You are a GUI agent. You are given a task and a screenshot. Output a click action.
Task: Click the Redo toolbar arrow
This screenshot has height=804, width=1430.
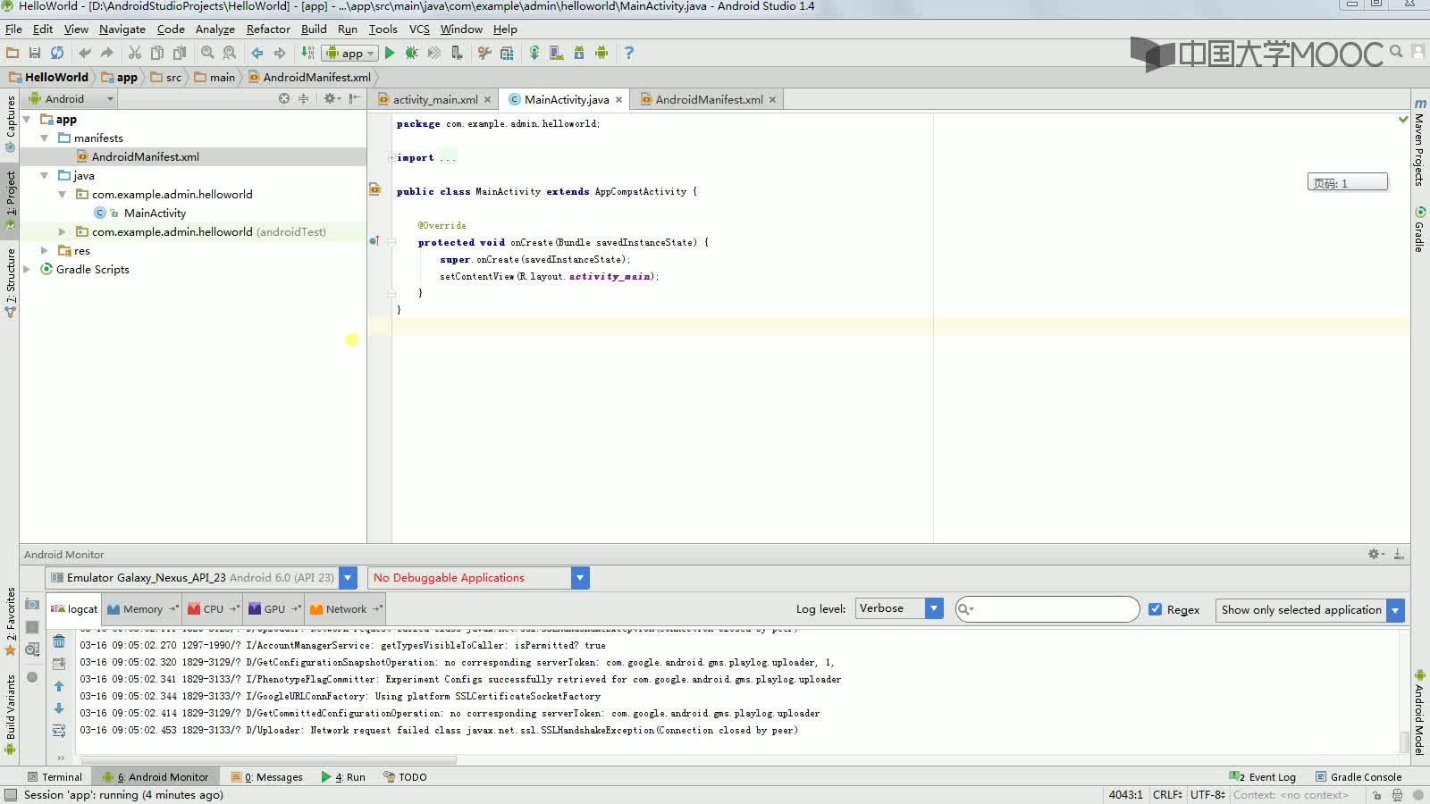pos(107,53)
